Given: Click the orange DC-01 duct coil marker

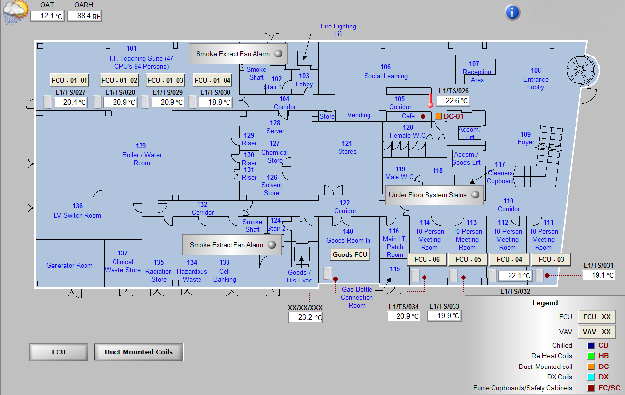Looking at the screenshot, I should pyautogui.click(x=439, y=116).
